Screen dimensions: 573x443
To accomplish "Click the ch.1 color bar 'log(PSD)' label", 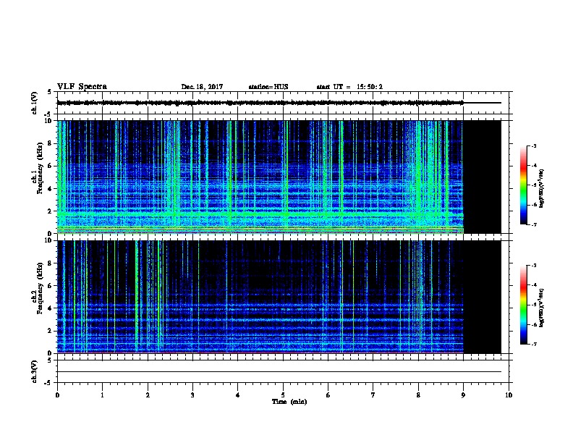I will pyautogui.click(x=542, y=188).
